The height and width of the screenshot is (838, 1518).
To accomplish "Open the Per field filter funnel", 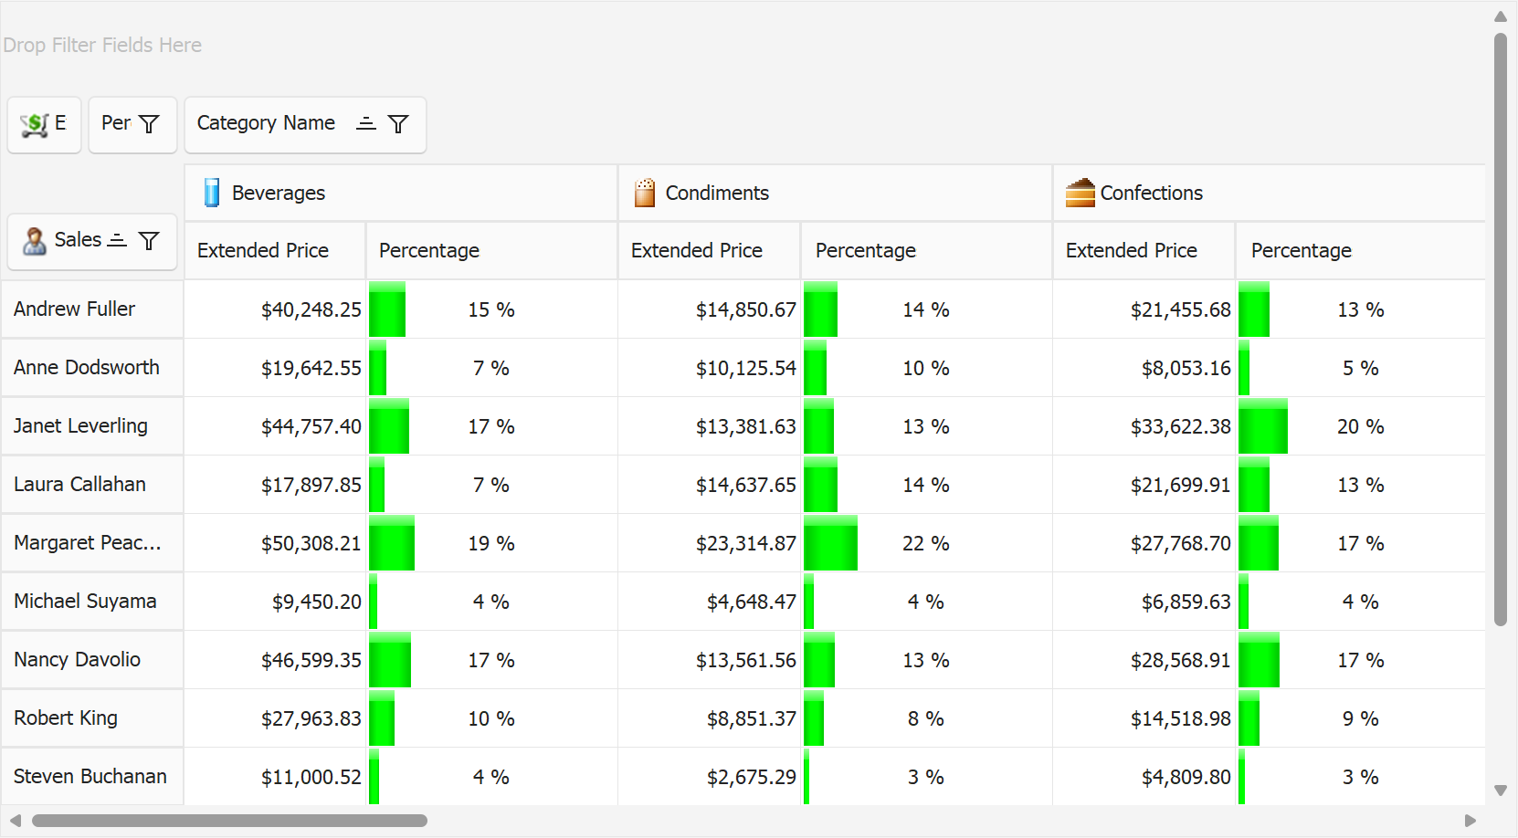I will 150,124.
